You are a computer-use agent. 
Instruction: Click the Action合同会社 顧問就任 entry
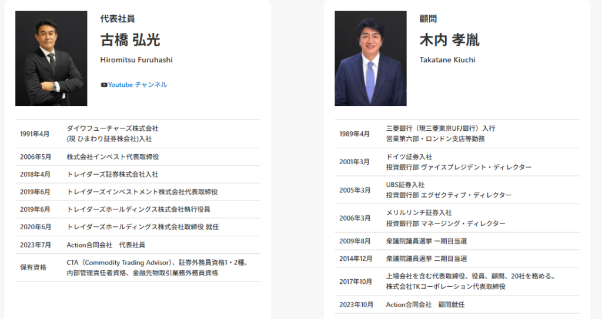coord(426,305)
